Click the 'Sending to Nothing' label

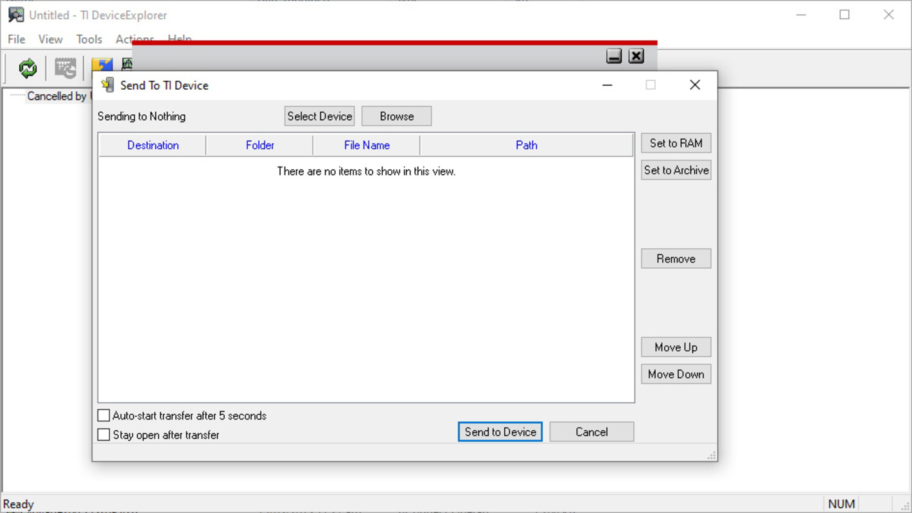point(141,116)
